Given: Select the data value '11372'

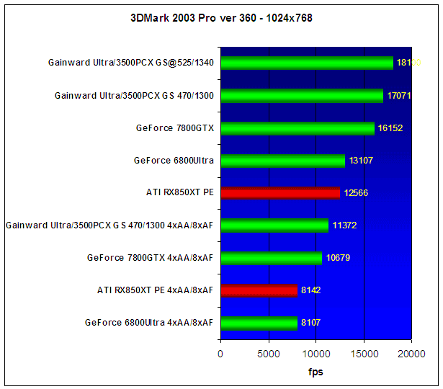Looking at the screenshot, I should [x=344, y=225].
